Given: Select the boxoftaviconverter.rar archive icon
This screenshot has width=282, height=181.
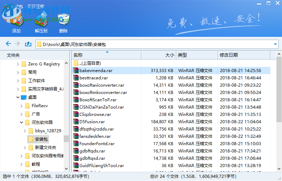Looking at the screenshot, I should 76,85.
